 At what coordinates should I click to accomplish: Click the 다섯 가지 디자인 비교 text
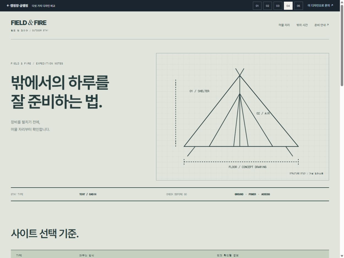pyautogui.click(x=43, y=6)
